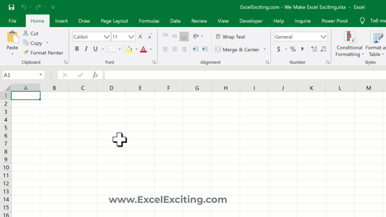Open fill color palette arrow
This screenshot has width=386, height=217.
(136, 49)
